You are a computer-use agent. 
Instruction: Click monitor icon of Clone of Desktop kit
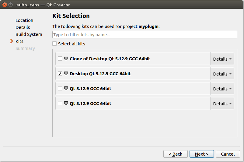66,58
